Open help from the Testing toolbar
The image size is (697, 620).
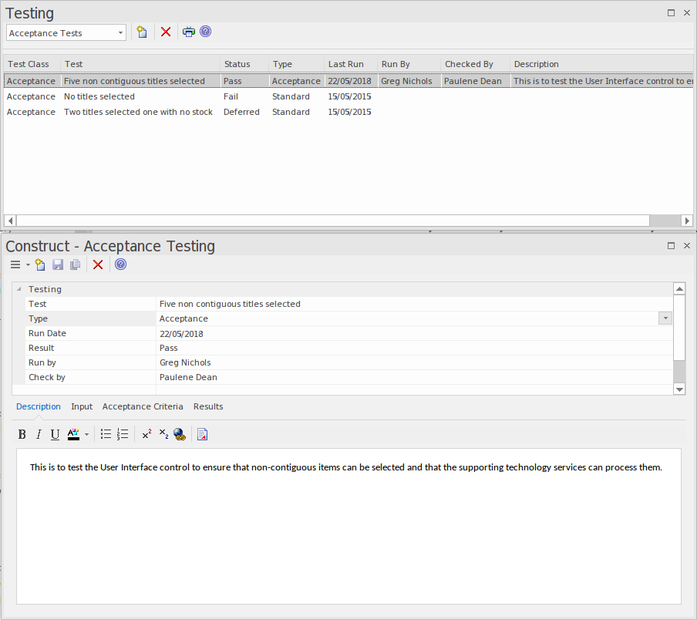pyautogui.click(x=204, y=32)
